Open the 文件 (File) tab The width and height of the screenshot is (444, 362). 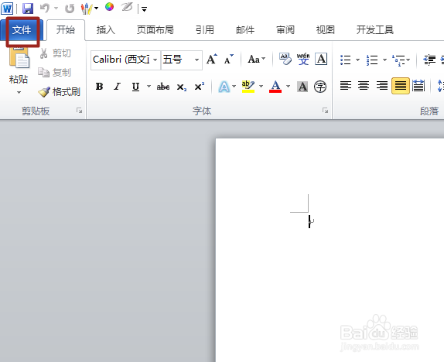click(x=22, y=29)
